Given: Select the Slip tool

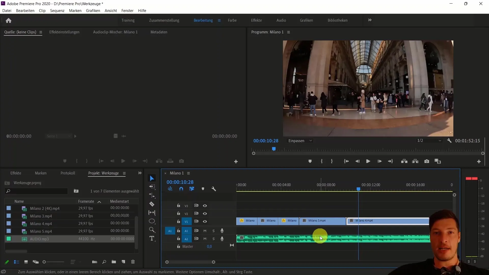Looking at the screenshot, I should click(x=152, y=213).
